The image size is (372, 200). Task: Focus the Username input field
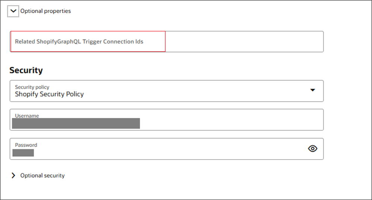(166, 119)
